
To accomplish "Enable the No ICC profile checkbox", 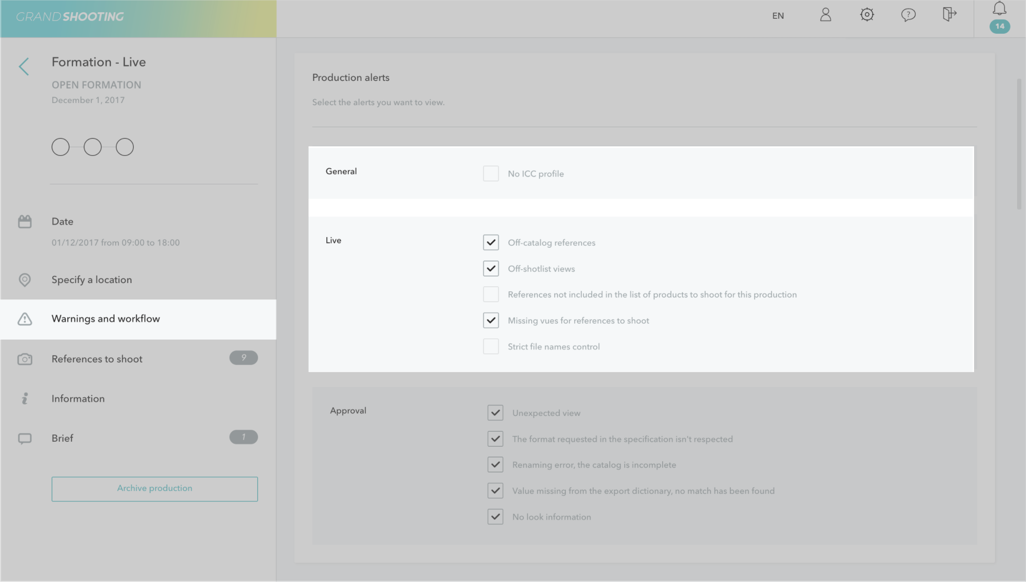I will tap(491, 174).
